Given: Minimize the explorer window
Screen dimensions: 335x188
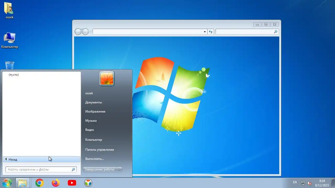Looking at the screenshot, I should 258,25.
